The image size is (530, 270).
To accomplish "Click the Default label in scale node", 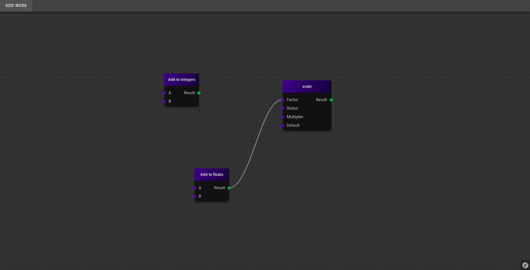I will 293,125.
